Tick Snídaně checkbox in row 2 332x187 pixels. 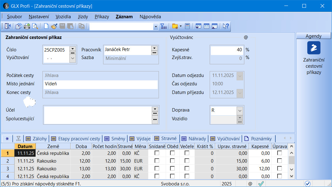tap(157, 161)
